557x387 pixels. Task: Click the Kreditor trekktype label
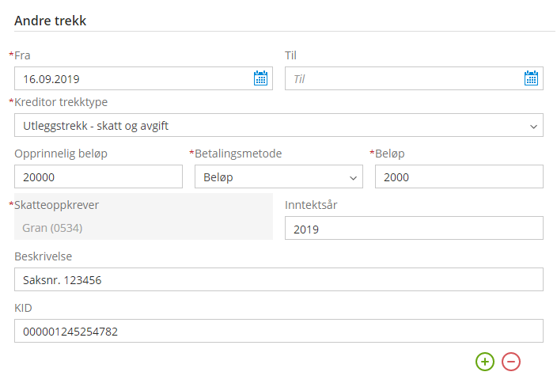tap(61, 102)
